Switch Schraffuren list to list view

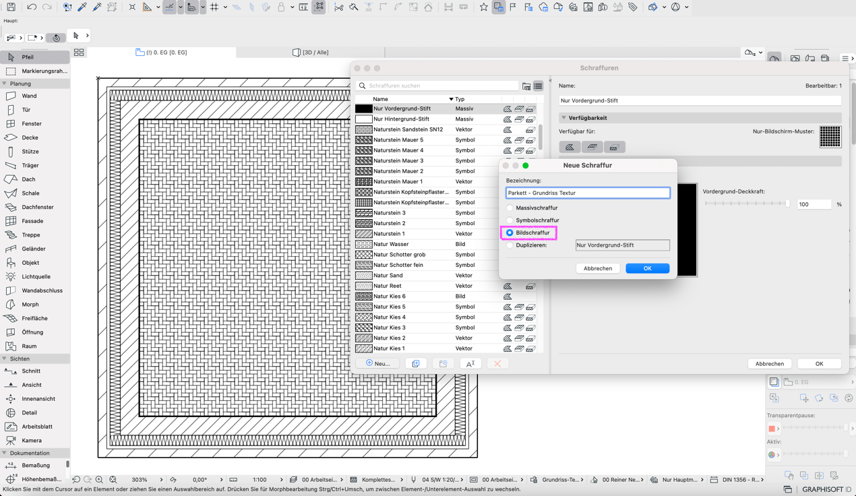coord(538,86)
